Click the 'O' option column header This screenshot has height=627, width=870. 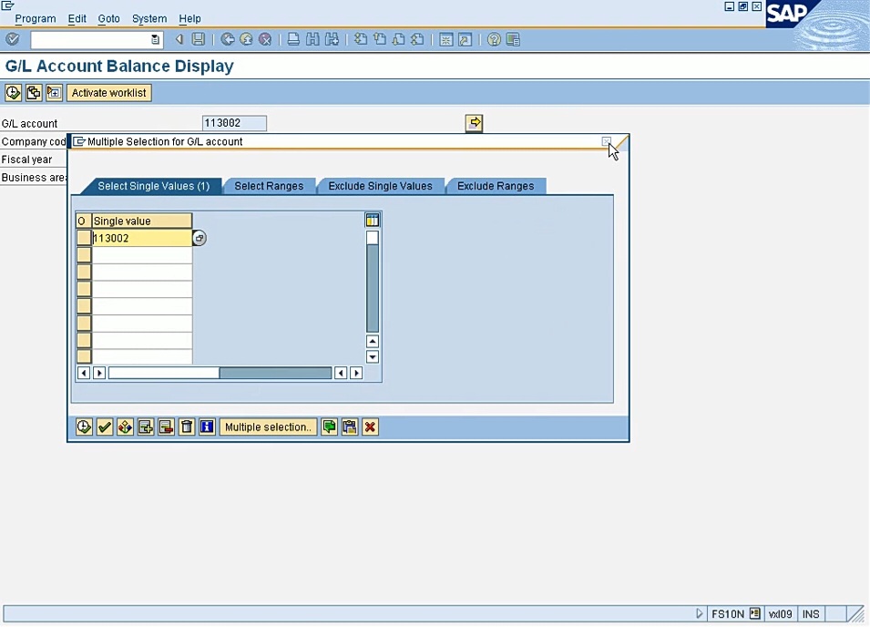[84, 221]
